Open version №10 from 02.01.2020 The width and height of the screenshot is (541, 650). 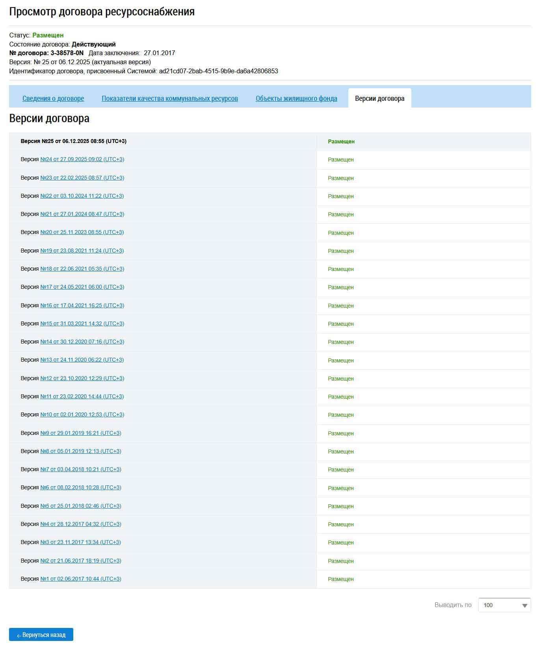(x=82, y=414)
